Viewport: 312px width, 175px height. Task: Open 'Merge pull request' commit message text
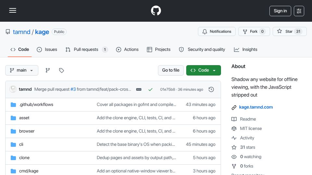pyautogui.click(x=52, y=89)
